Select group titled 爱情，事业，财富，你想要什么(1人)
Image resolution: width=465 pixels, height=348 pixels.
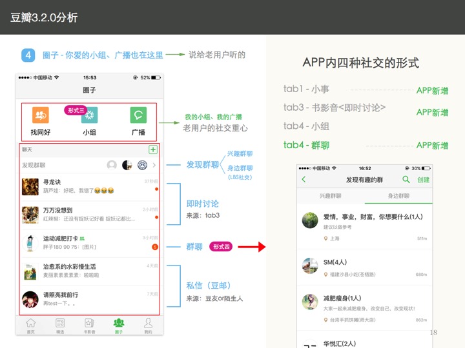pos(373,217)
